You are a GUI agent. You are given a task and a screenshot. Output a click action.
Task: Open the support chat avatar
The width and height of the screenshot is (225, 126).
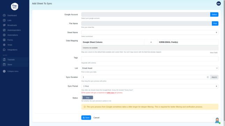tap(217, 120)
